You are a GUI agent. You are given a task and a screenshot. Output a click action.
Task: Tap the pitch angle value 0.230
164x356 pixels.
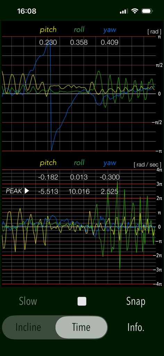[48, 42]
